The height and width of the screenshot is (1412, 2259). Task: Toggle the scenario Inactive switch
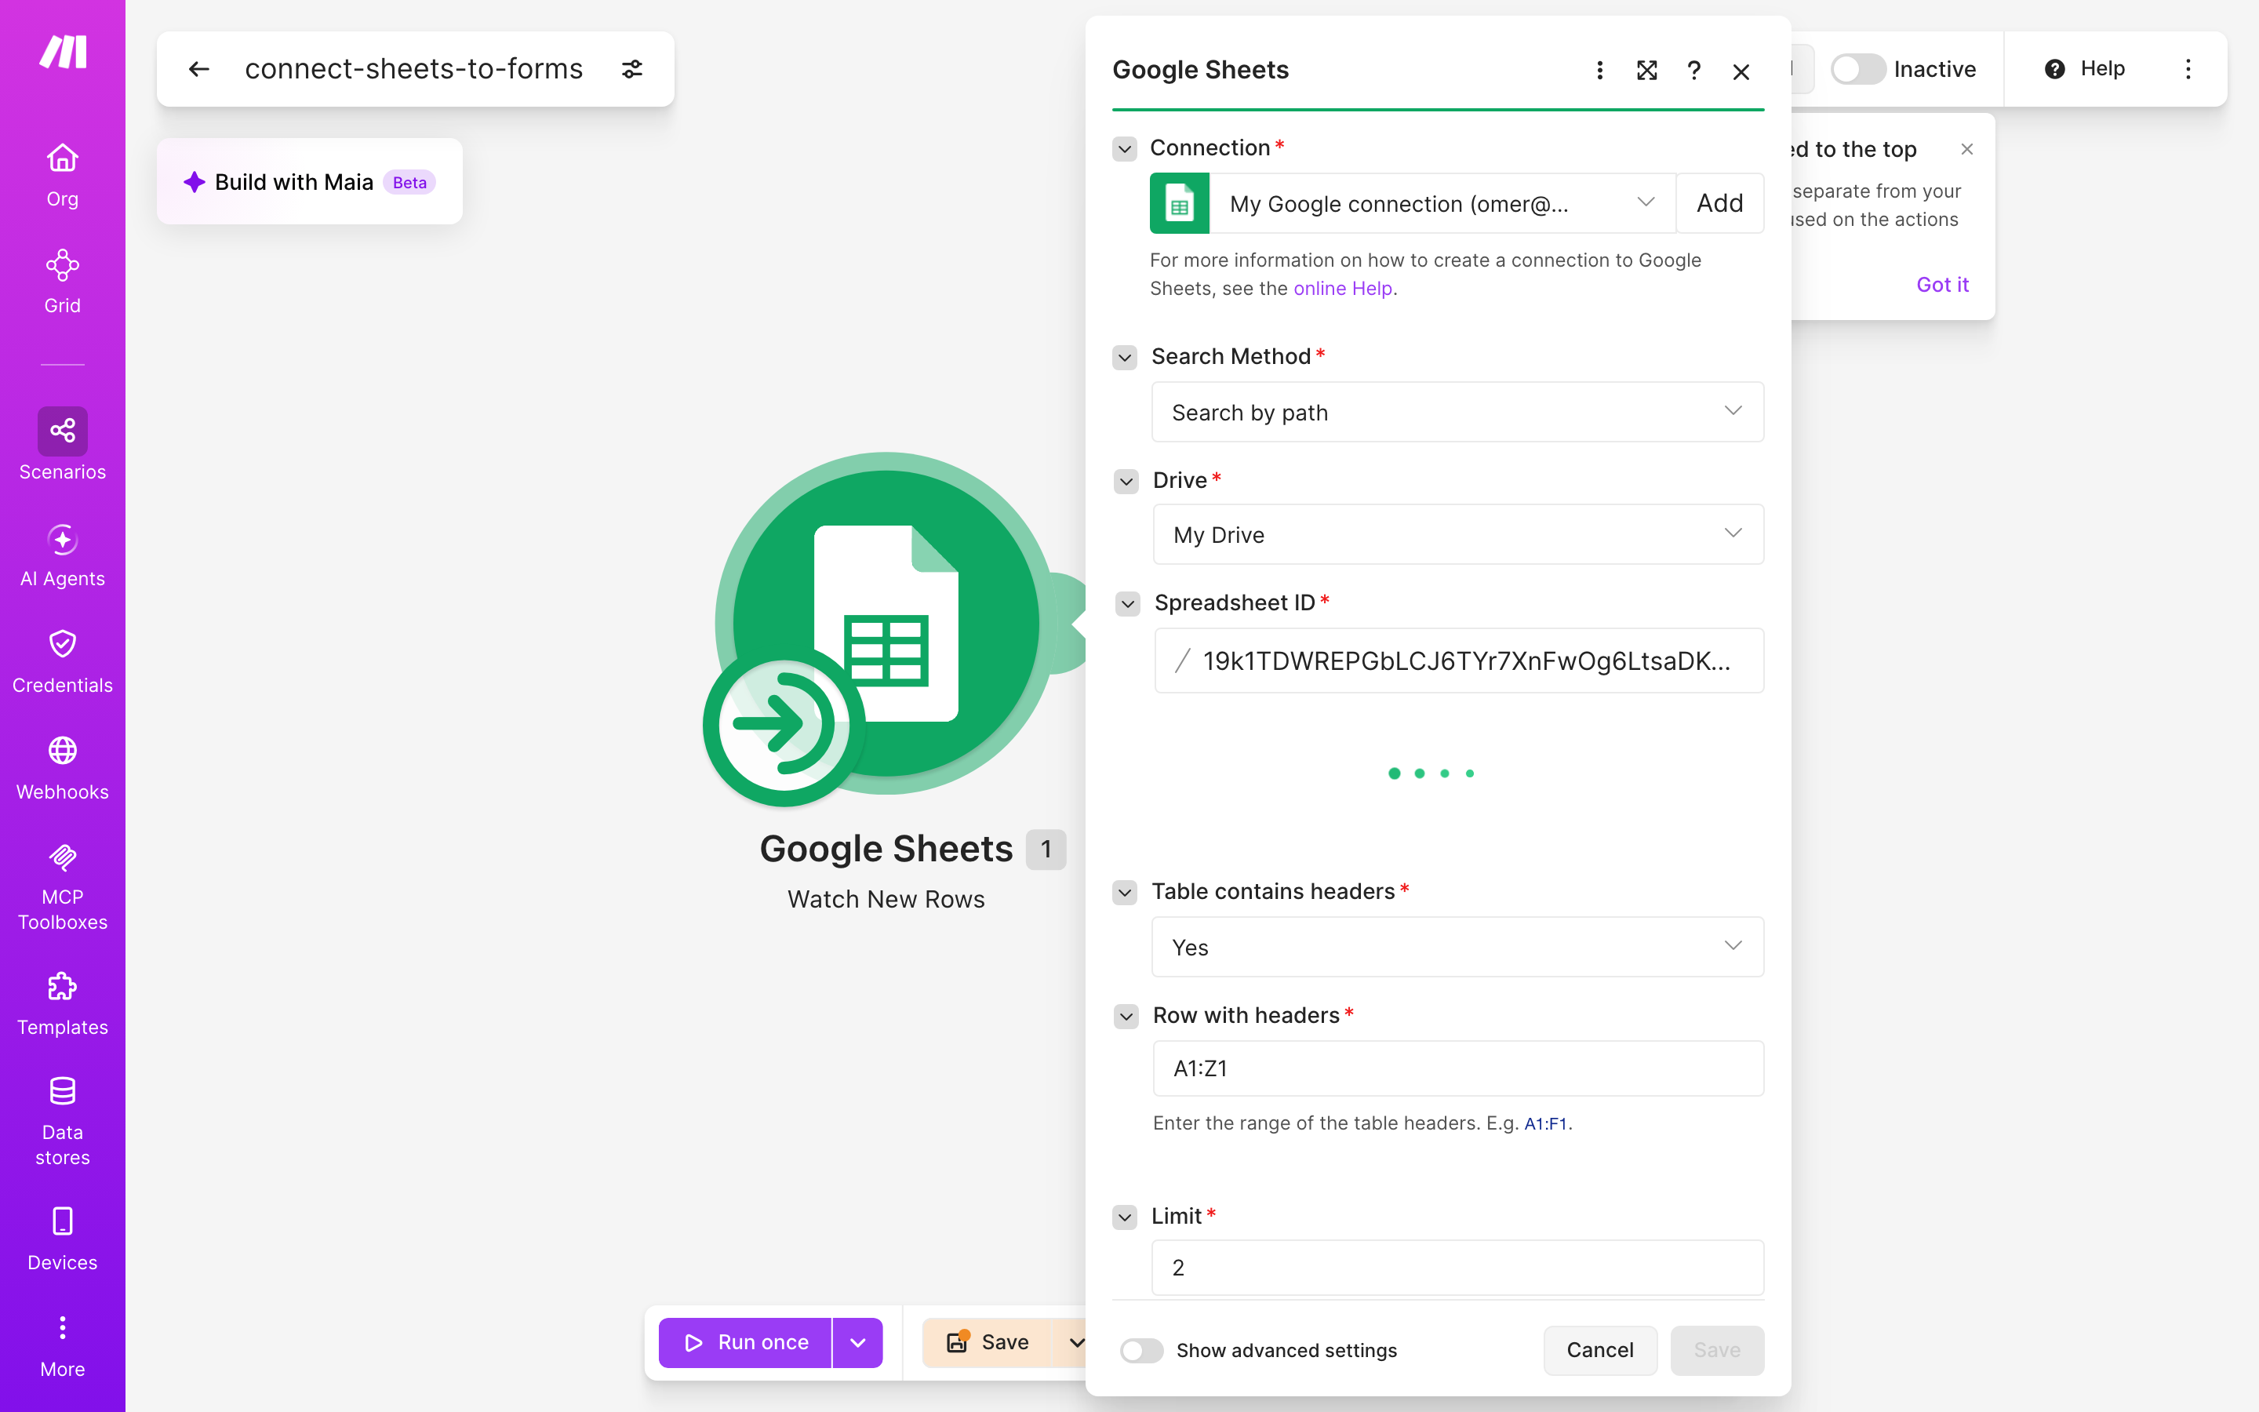tap(1857, 69)
